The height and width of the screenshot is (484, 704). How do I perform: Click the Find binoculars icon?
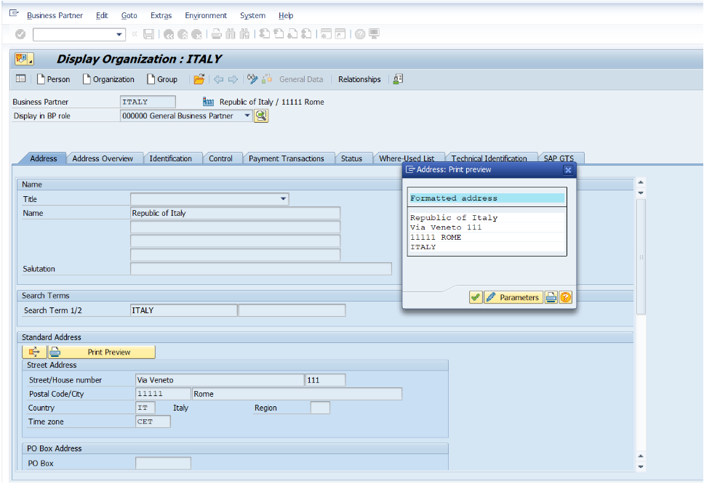231,34
